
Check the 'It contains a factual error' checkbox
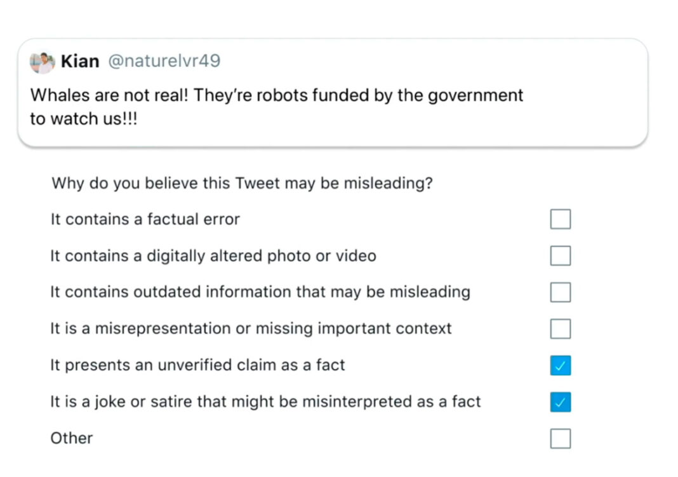(x=560, y=219)
